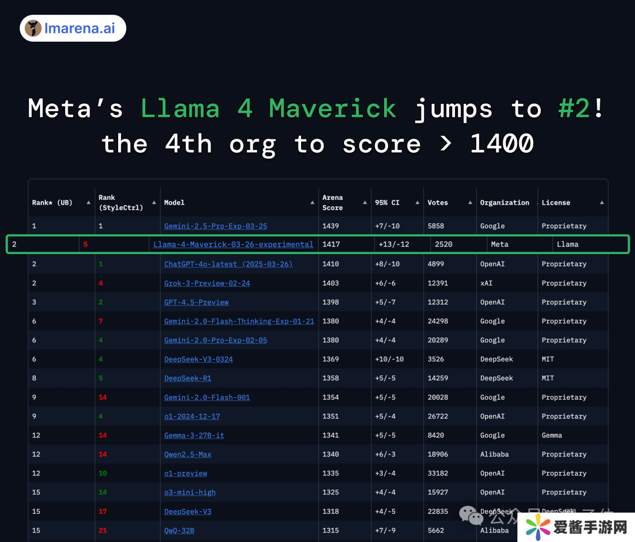Open the o3-mini-high model link
The height and width of the screenshot is (542, 635).
(x=189, y=493)
